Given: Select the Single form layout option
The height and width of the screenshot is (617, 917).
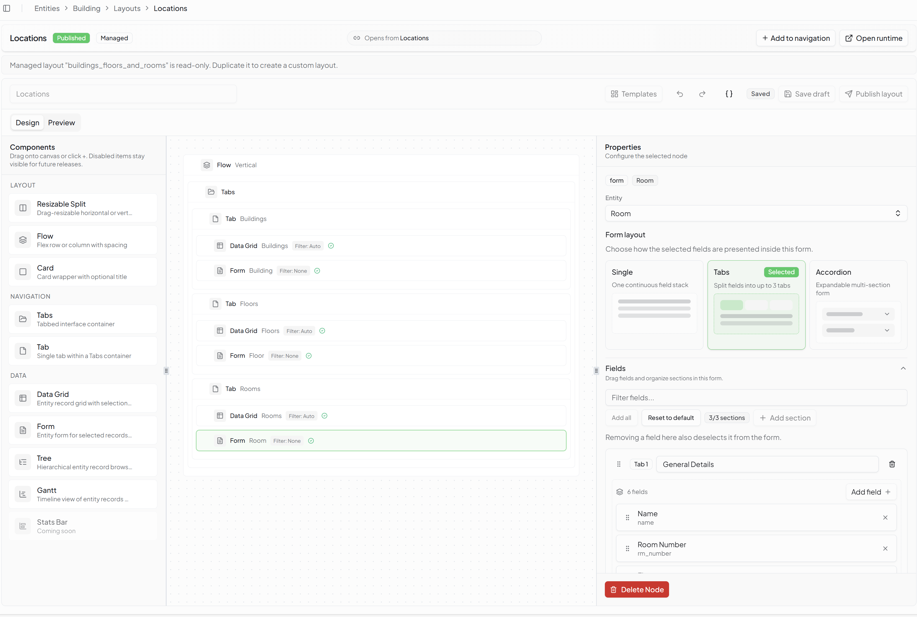Looking at the screenshot, I should 654,305.
